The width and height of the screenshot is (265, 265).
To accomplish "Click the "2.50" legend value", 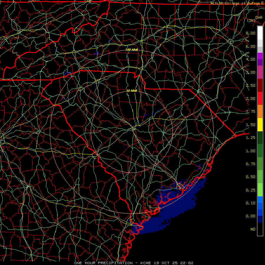I will [x=251, y=85].
